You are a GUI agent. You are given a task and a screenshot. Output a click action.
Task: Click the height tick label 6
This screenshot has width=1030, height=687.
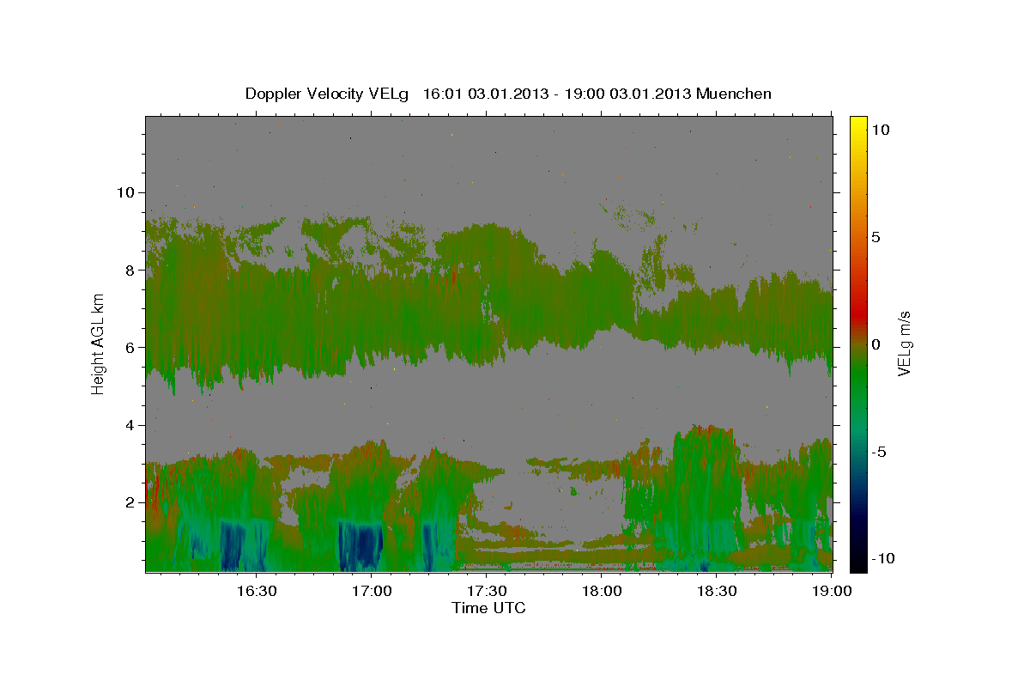(x=132, y=347)
